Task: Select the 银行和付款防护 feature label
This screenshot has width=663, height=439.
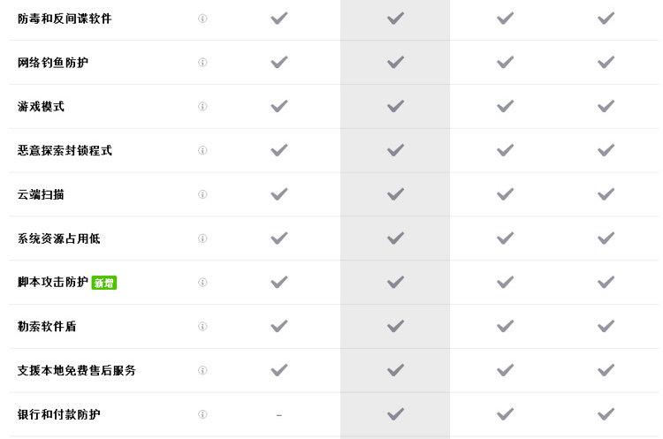Action: coord(58,414)
